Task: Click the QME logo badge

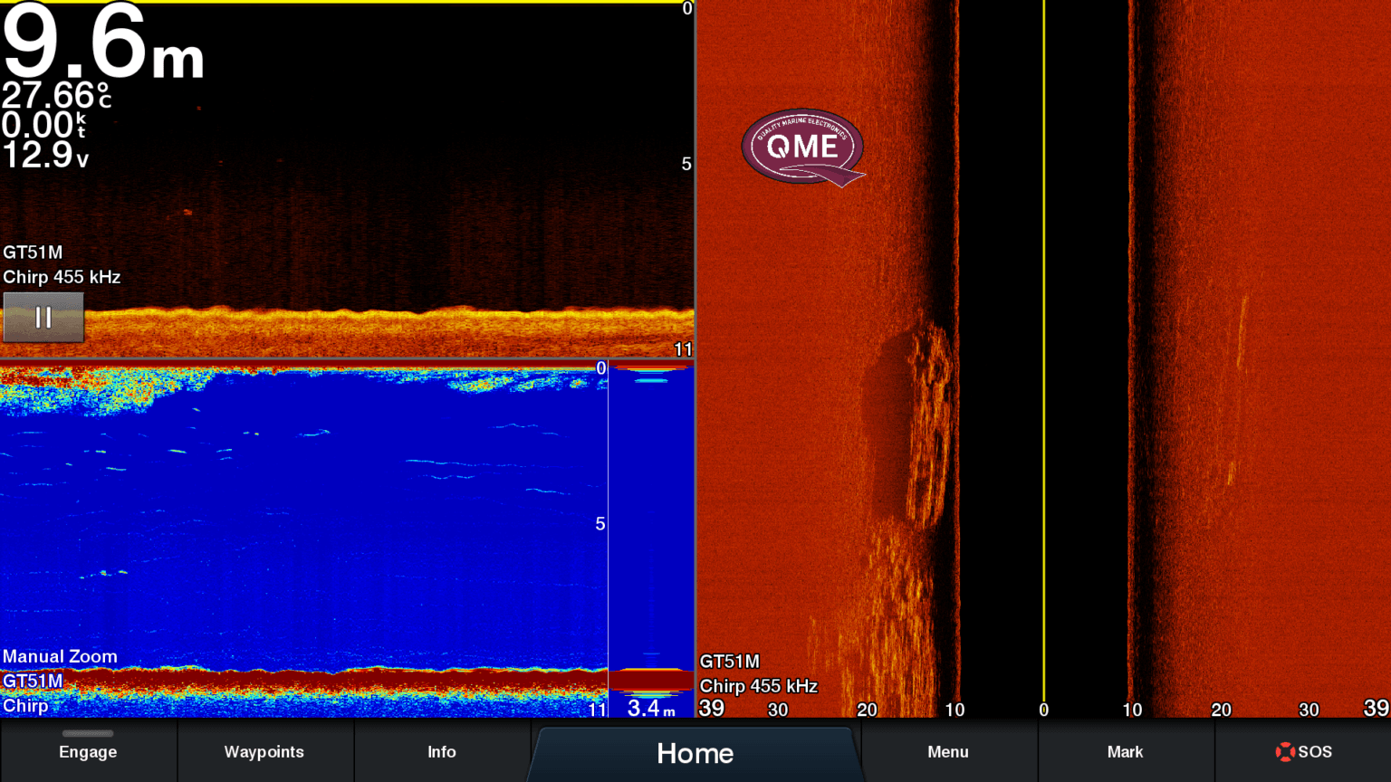Action: (x=802, y=147)
